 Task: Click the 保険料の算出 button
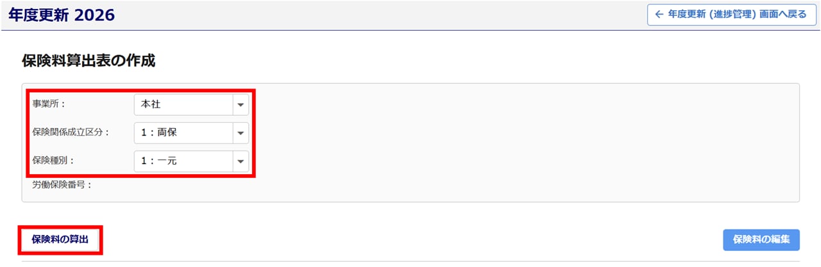click(x=60, y=239)
